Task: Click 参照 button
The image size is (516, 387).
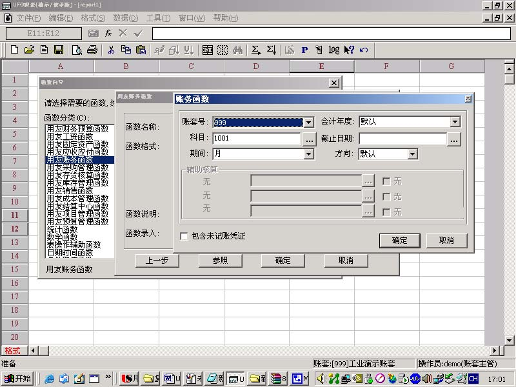Action: click(x=220, y=261)
